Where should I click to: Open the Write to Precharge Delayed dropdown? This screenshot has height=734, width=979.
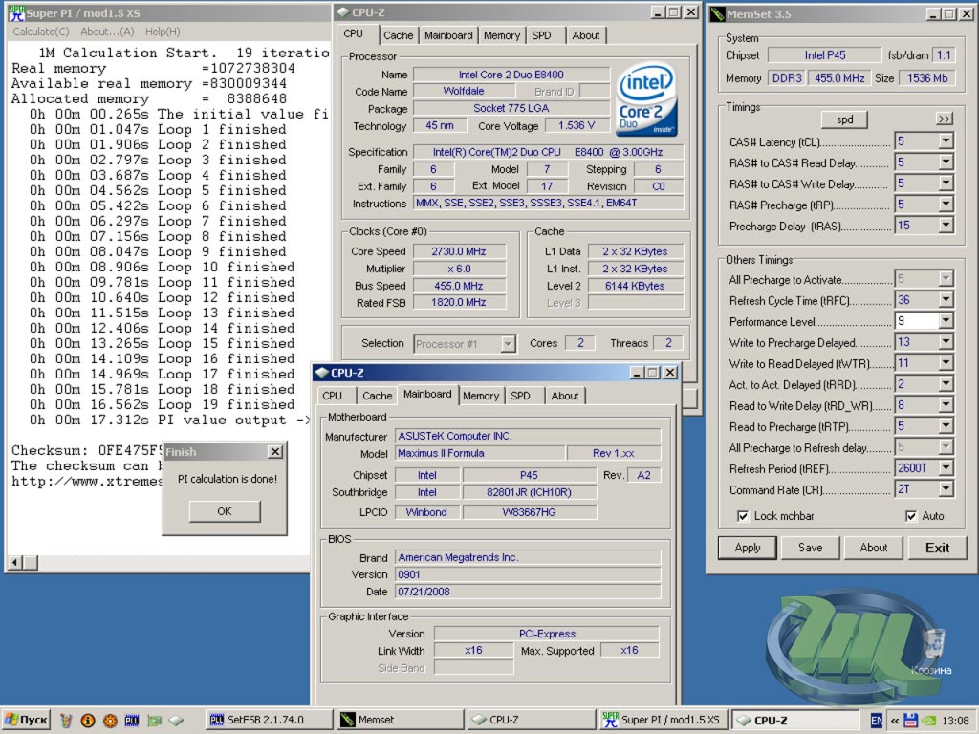pyautogui.click(x=946, y=342)
